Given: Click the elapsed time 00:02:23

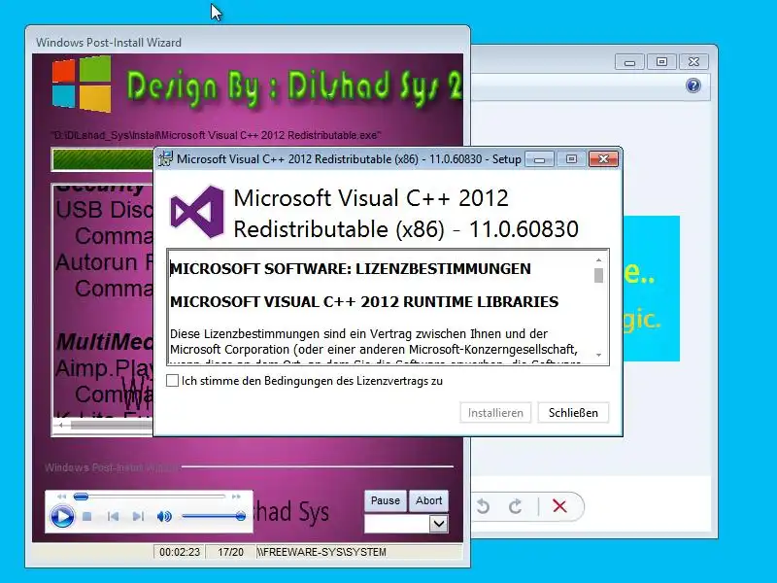Looking at the screenshot, I should [x=180, y=552].
